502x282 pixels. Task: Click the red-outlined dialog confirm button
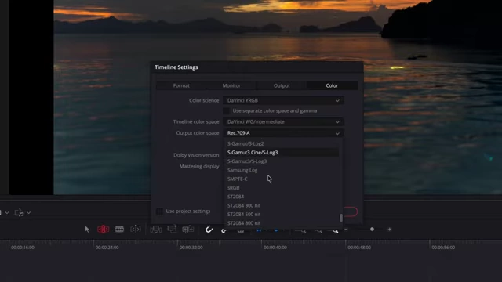[351, 211]
